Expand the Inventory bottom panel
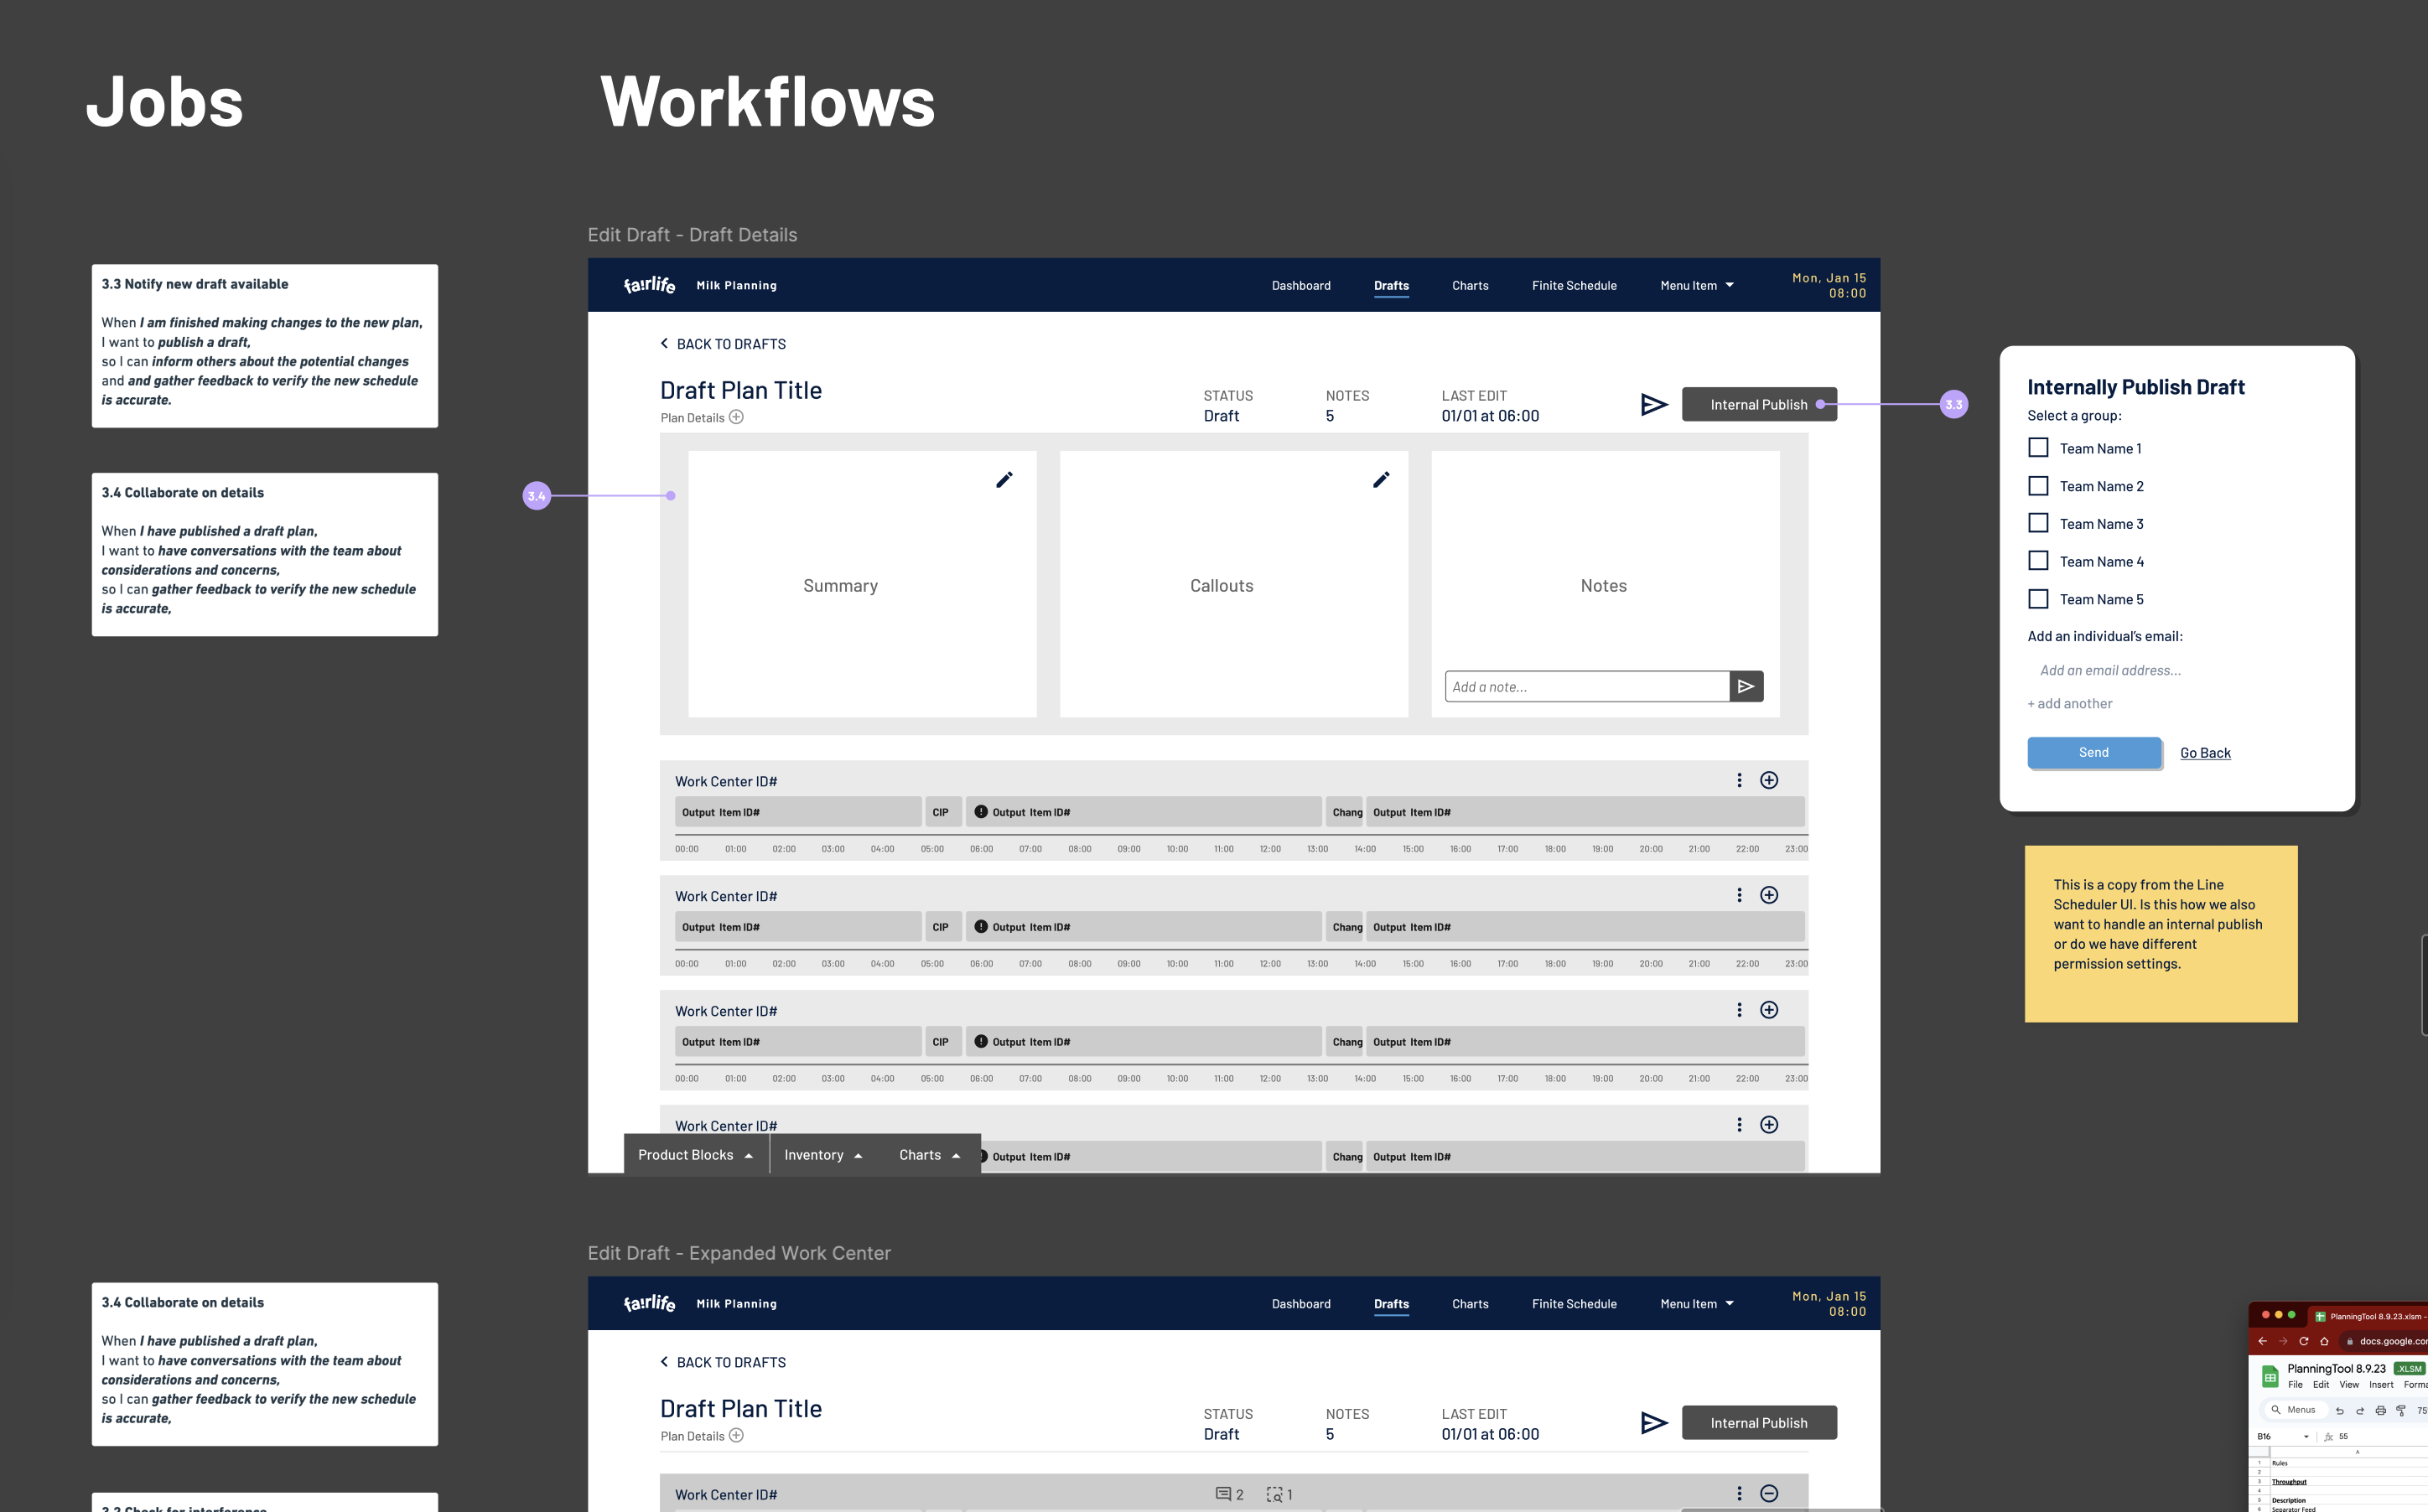This screenshot has height=1512, width=2428. click(823, 1155)
